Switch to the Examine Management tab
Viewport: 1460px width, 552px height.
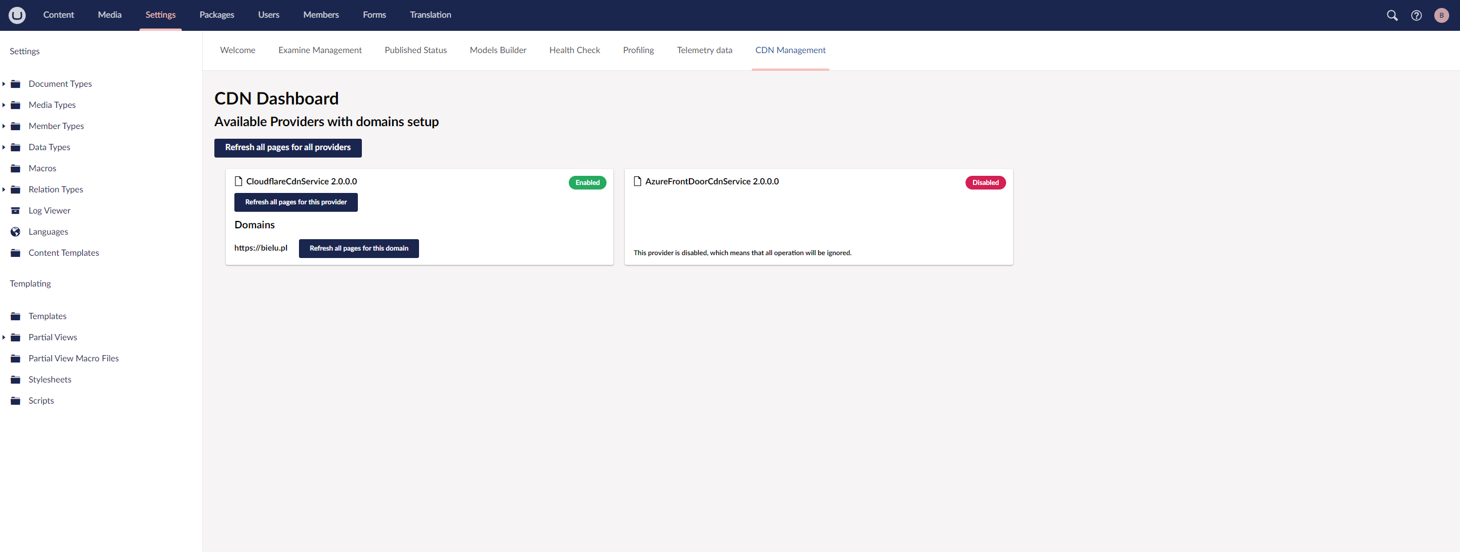point(320,50)
